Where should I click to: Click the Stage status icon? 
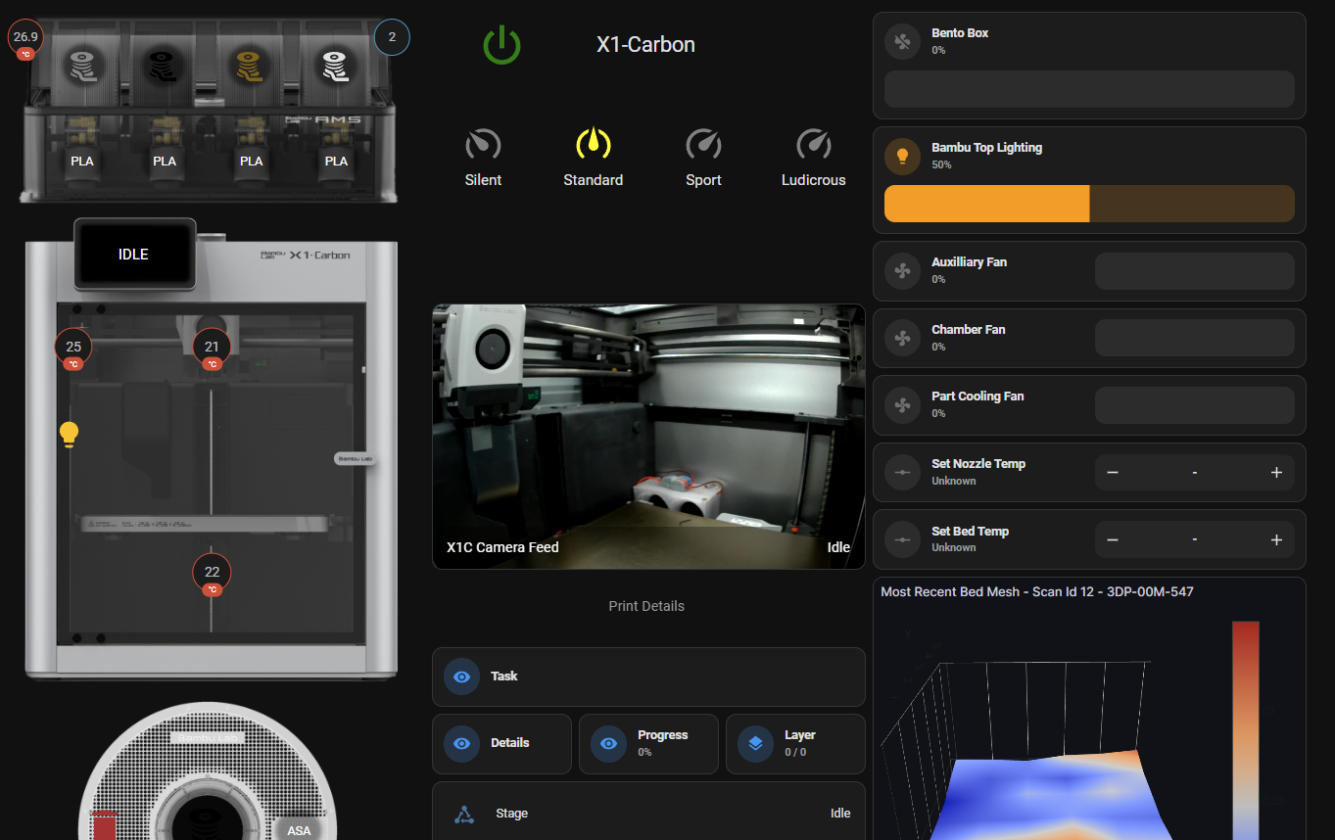pyautogui.click(x=464, y=814)
